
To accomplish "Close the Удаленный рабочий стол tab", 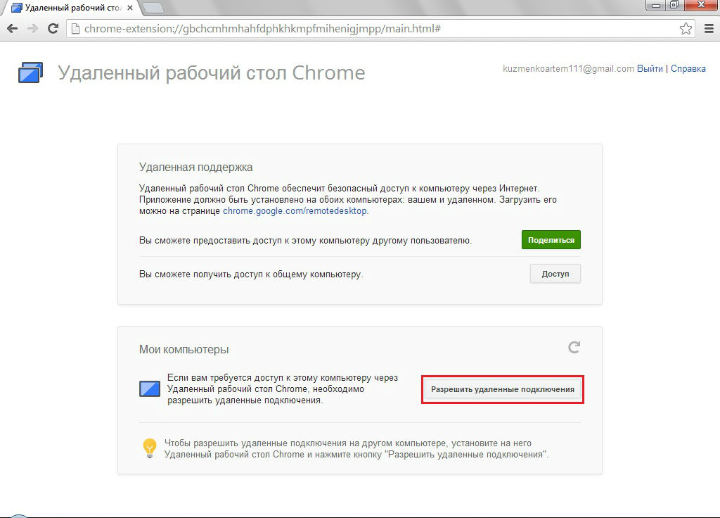I will pyautogui.click(x=130, y=8).
